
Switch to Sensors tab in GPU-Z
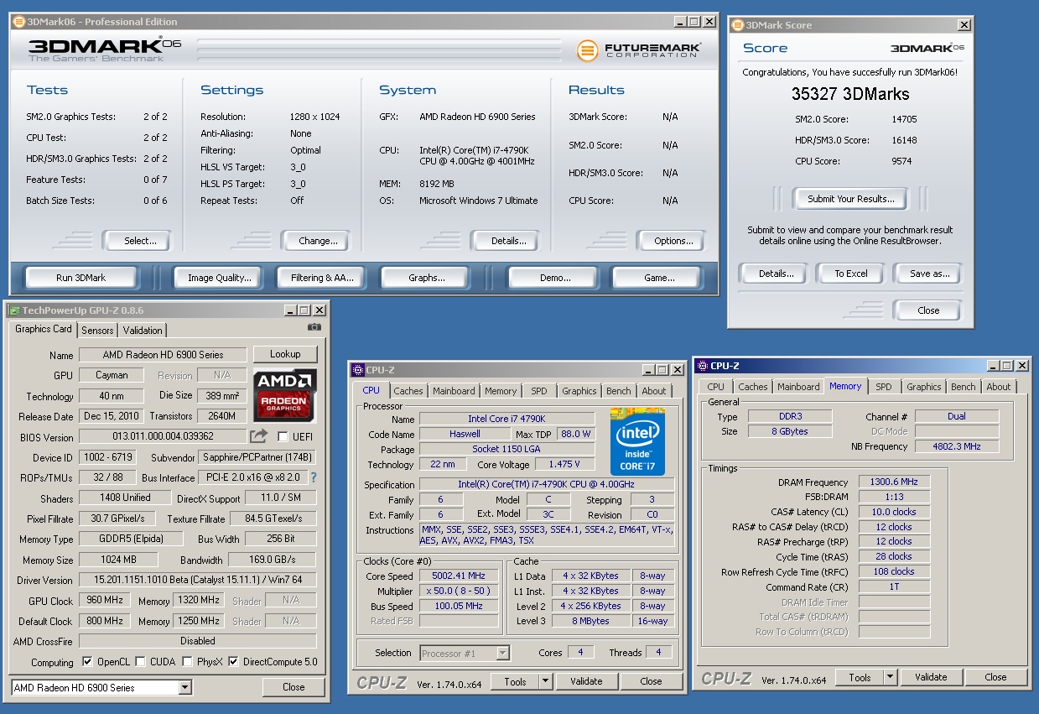(x=98, y=331)
